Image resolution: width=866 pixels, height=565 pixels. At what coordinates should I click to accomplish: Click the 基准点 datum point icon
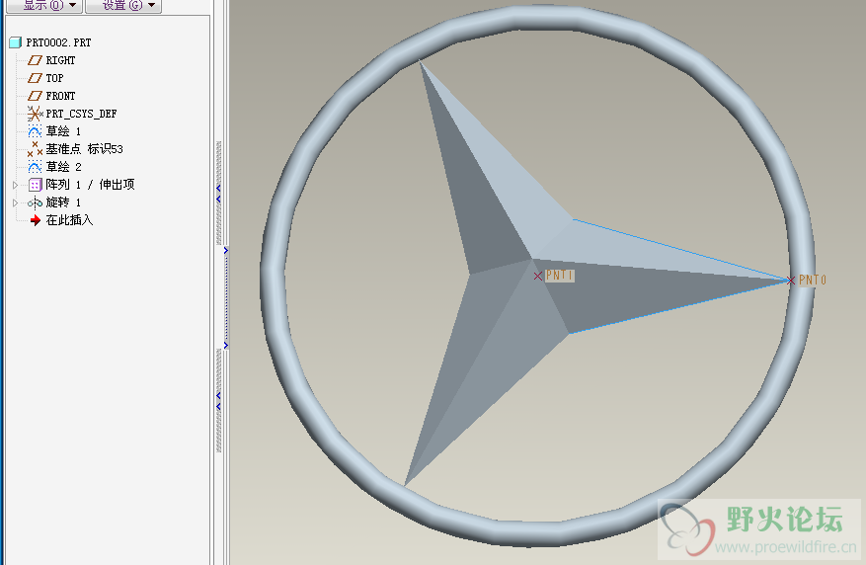[35, 148]
